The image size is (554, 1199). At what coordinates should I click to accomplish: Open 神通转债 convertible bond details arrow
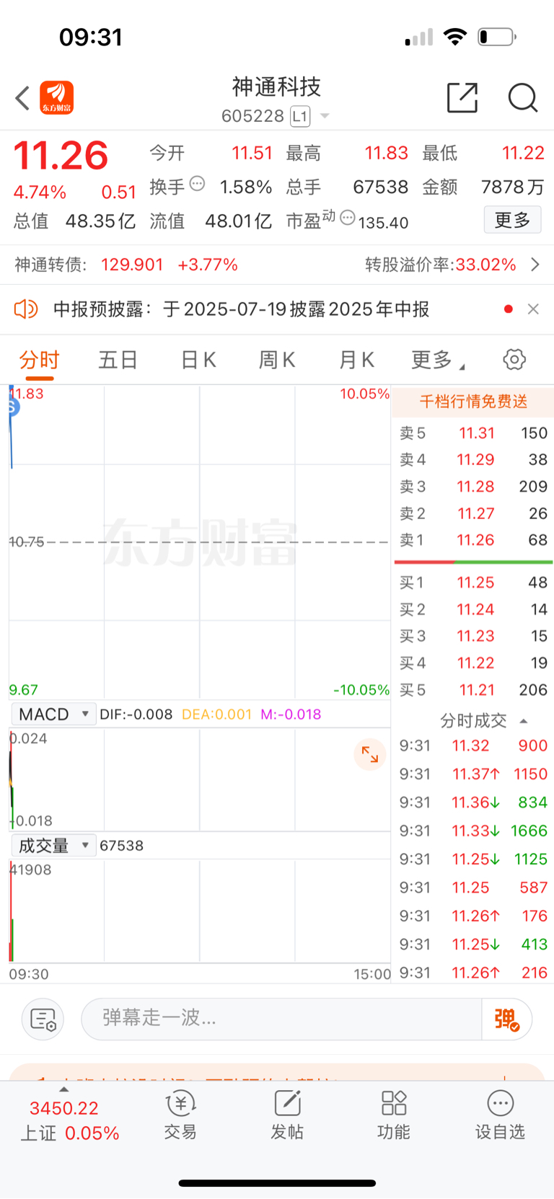535,265
